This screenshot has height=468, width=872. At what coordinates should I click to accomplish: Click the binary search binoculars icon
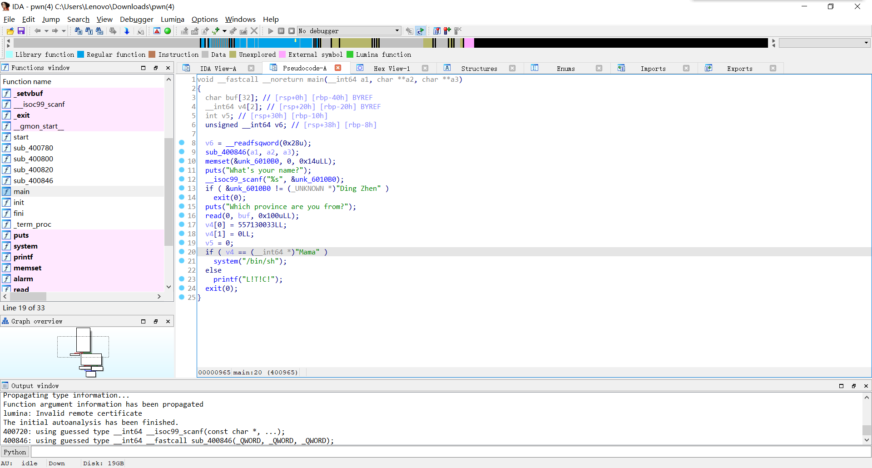click(99, 31)
